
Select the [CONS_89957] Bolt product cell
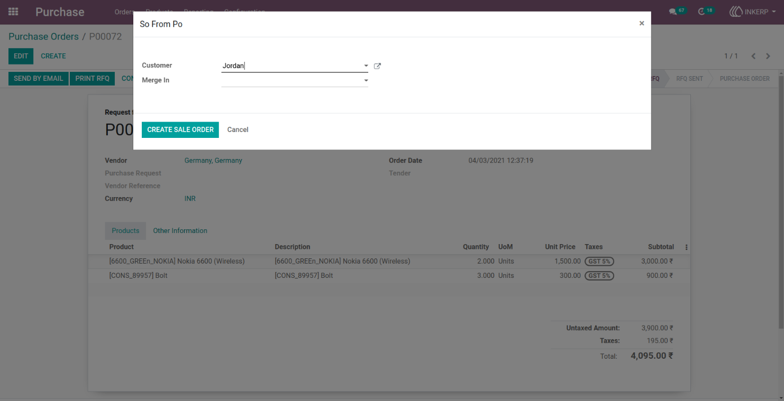click(x=139, y=275)
